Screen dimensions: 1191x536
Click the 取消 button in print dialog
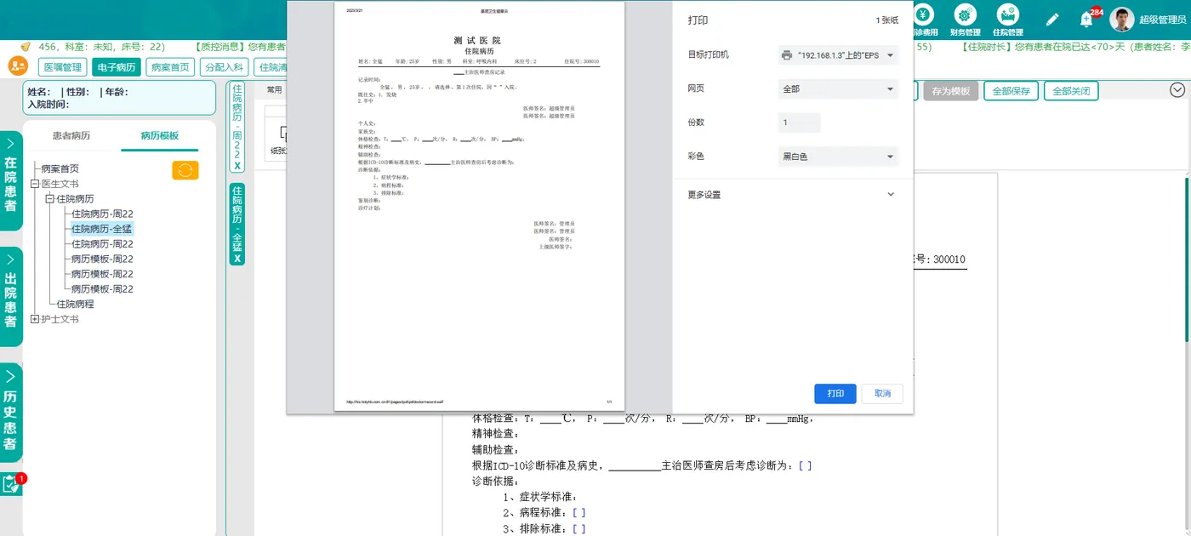click(x=882, y=394)
